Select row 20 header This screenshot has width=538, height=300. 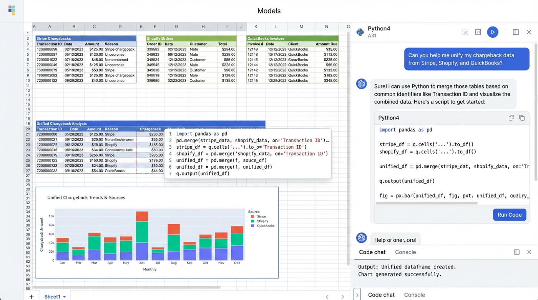(28, 129)
